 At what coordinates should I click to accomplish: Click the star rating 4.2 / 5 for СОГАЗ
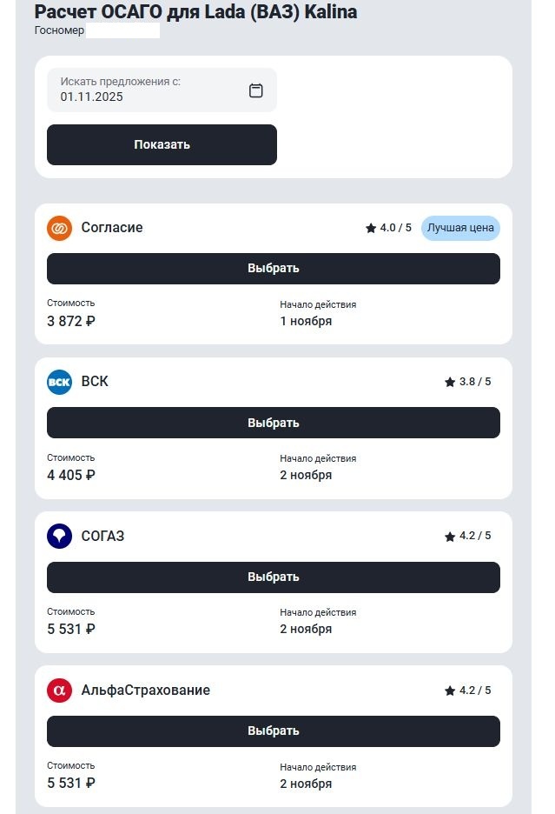pyautogui.click(x=468, y=536)
